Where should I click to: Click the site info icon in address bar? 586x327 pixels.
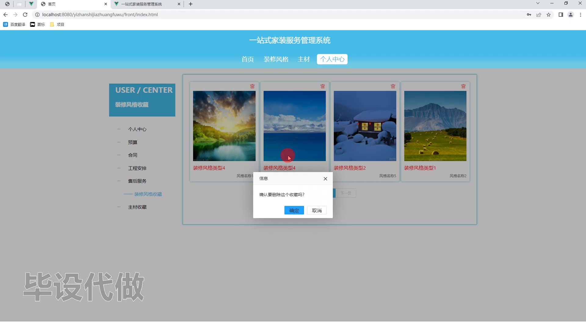coord(37,15)
